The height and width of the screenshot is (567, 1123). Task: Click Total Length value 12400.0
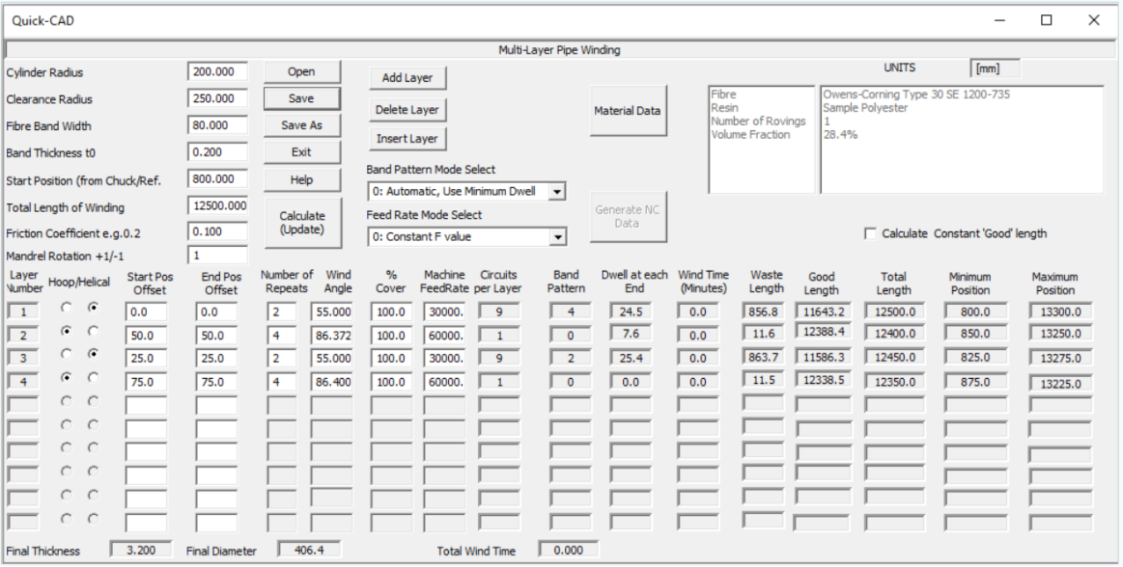(894, 335)
